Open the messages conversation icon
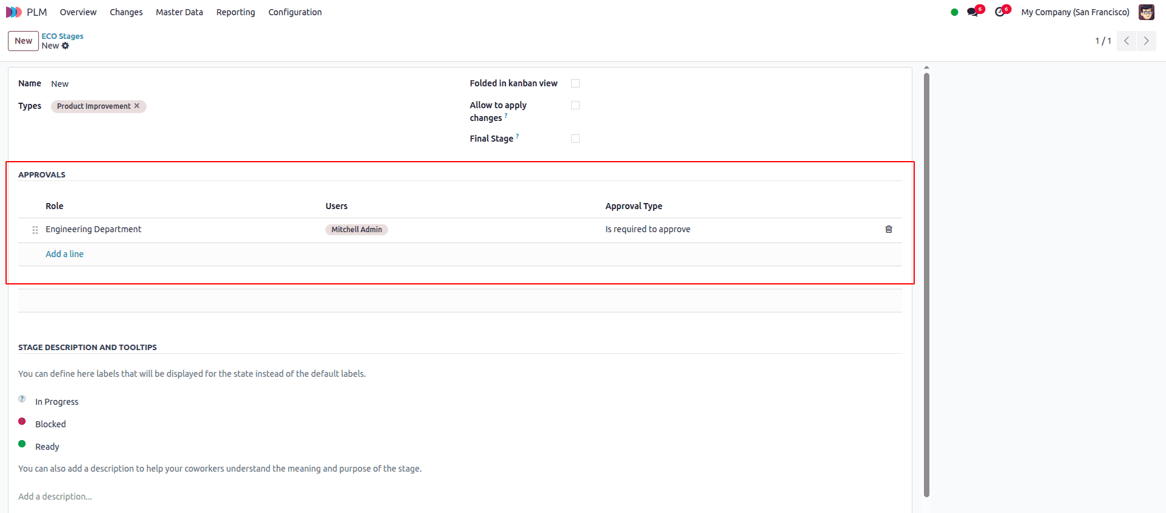 tap(973, 12)
